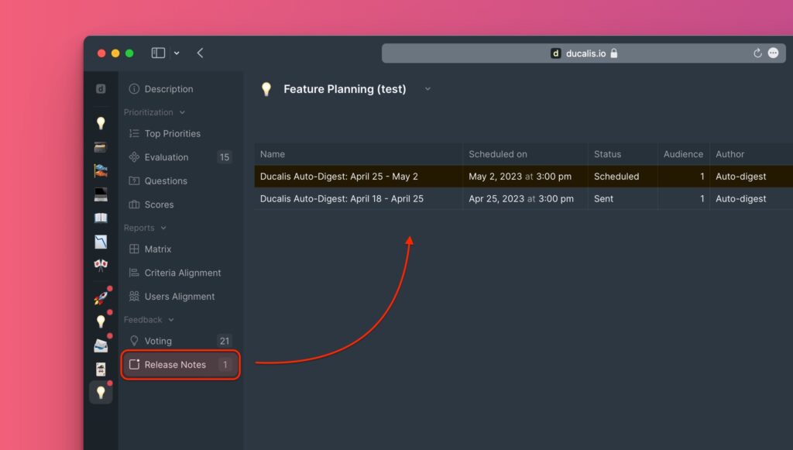Toggle the browser sidebar panel icon
The image size is (793, 450).
(158, 53)
